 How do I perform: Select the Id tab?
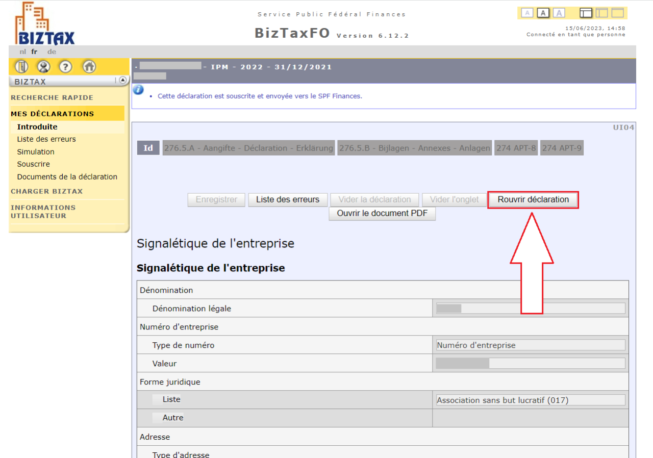click(x=148, y=148)
